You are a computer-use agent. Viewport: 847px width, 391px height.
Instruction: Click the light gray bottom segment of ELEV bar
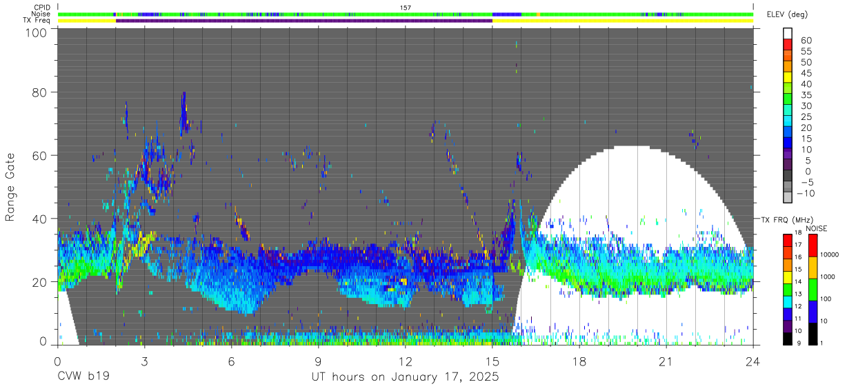tap(788, 197)
